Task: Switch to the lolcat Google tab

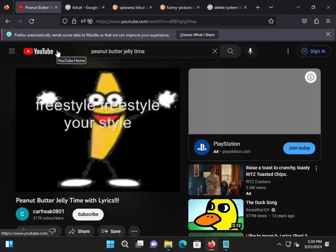Action: (85, 8)
